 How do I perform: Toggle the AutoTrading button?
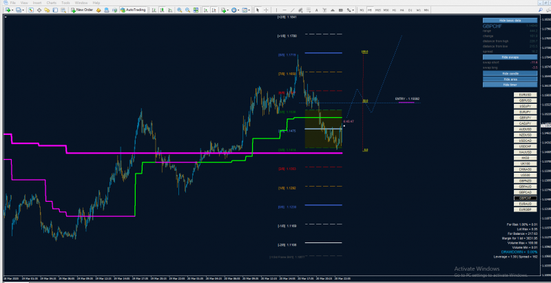(x=133, y=10)
